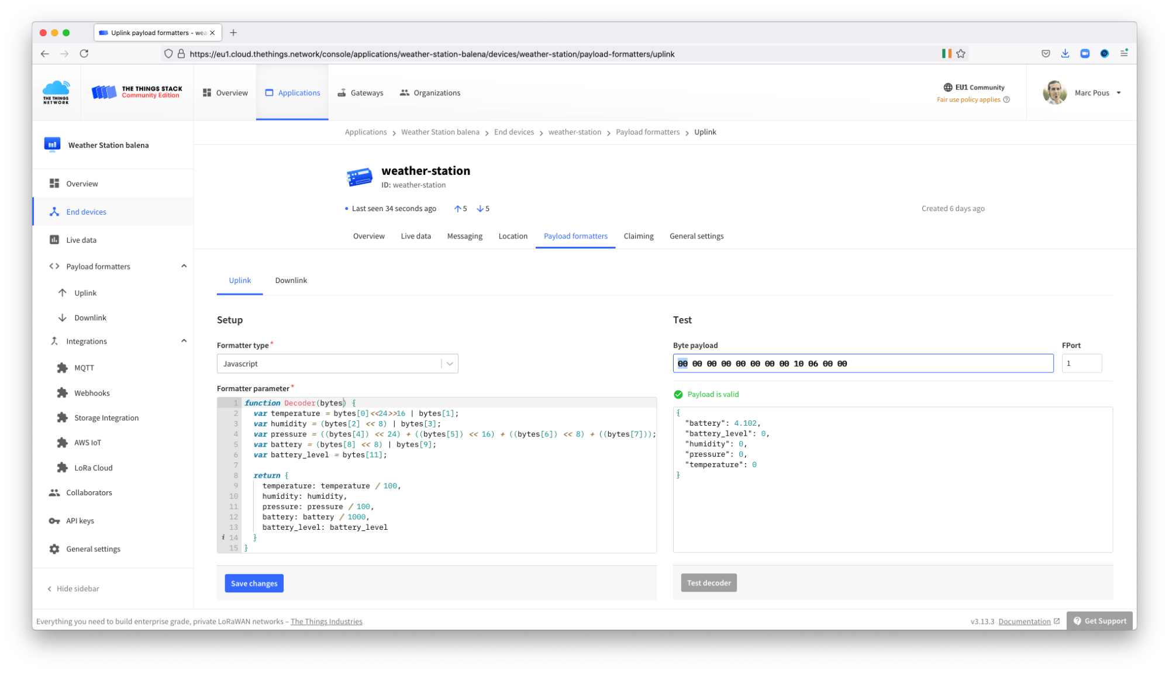Viewport: 1169px width, 673px height.
Task: Select AWS IoT integration
Action: click(x=87, y=442)
